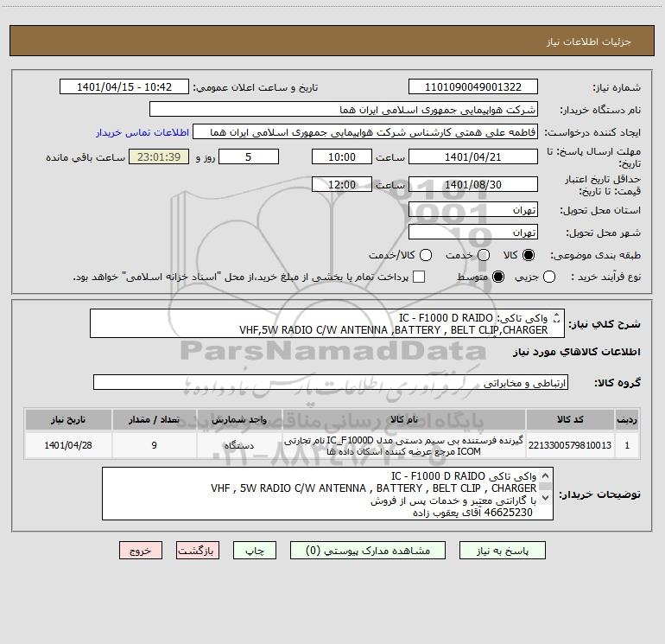Click the بازگشت back button

(x=198, y=551)
